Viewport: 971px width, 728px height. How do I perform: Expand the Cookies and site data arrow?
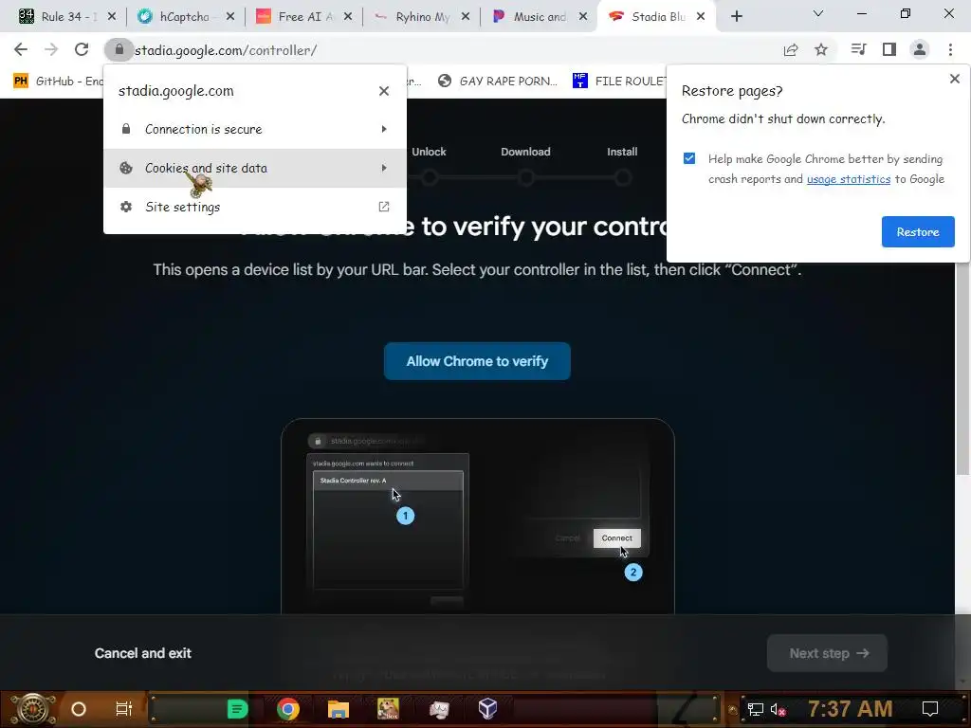[384, 168]
